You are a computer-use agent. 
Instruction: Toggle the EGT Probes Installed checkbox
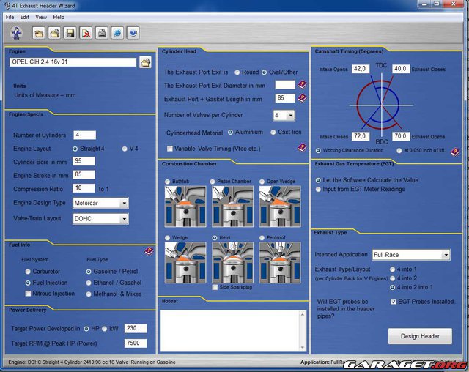tap(394, 301)
